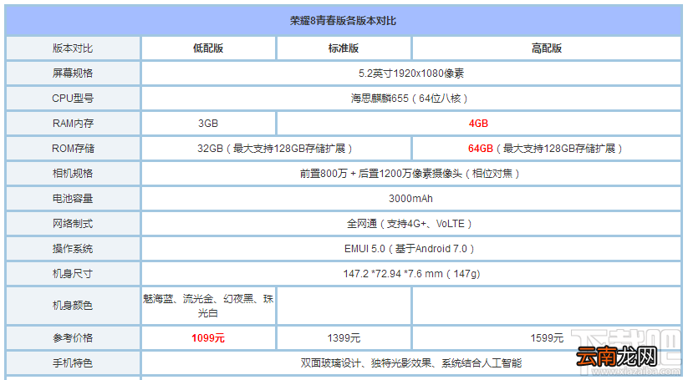Select the RAM内存 row label
The width and height of the screenshot is (688, 380).
pos(73,123)
